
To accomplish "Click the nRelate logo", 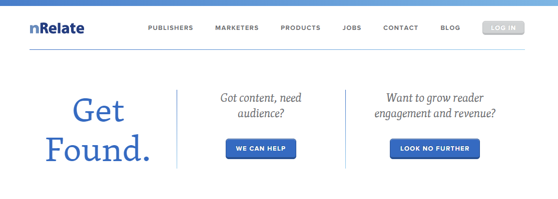I will point(57,28).
